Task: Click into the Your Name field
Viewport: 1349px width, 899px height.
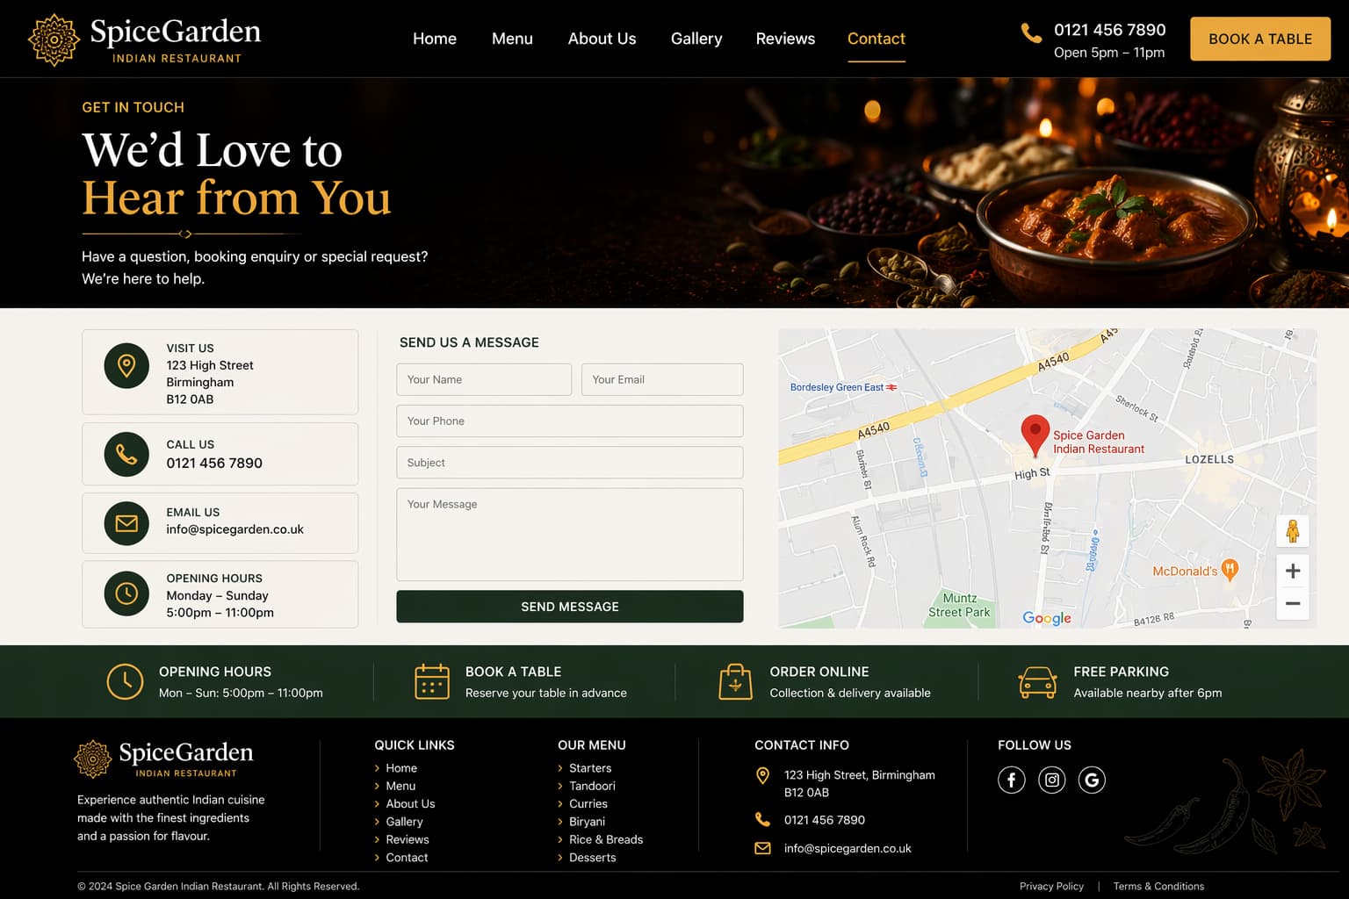Action: tap(484, 380)
